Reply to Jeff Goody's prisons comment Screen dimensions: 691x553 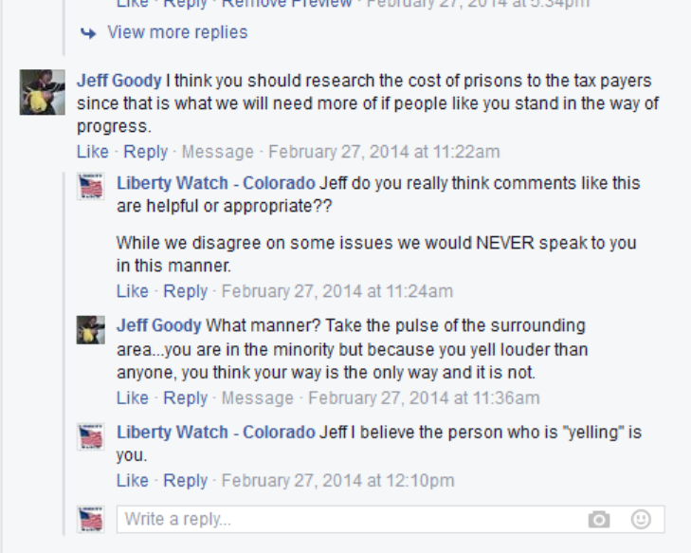145,152
